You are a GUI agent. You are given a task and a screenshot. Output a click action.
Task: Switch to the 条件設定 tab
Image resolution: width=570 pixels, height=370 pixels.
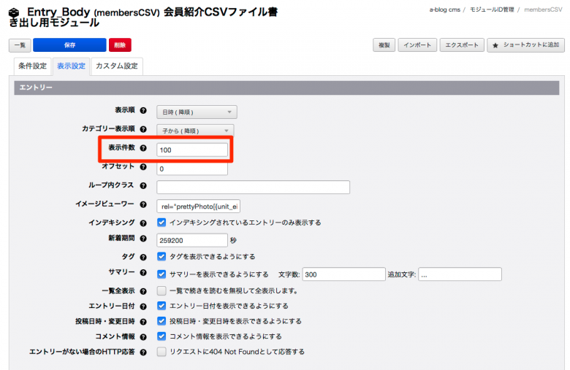33,66
